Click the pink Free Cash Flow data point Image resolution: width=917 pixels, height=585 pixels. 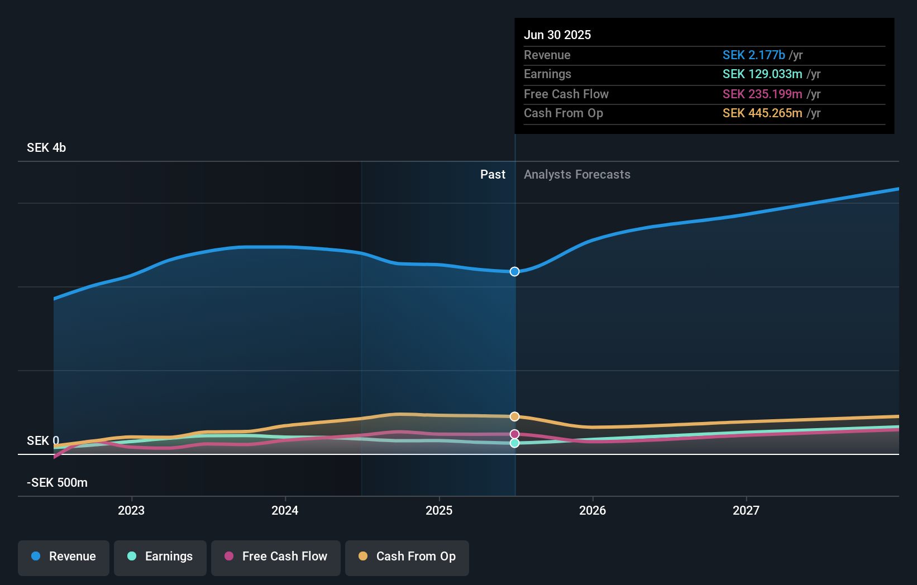point(514,434)
